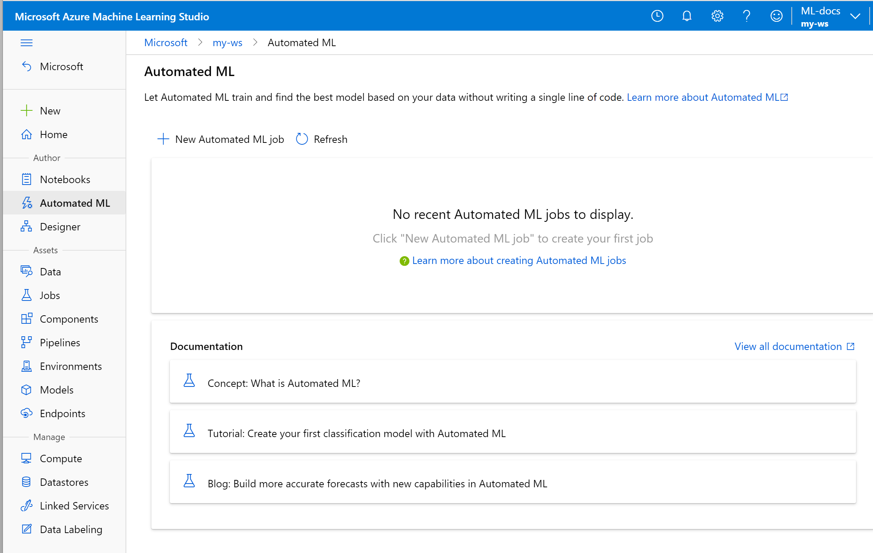This screenshot has height=553, width=873.
Task: Click the my-ws breadcrumb link
Action: (227, 43)
